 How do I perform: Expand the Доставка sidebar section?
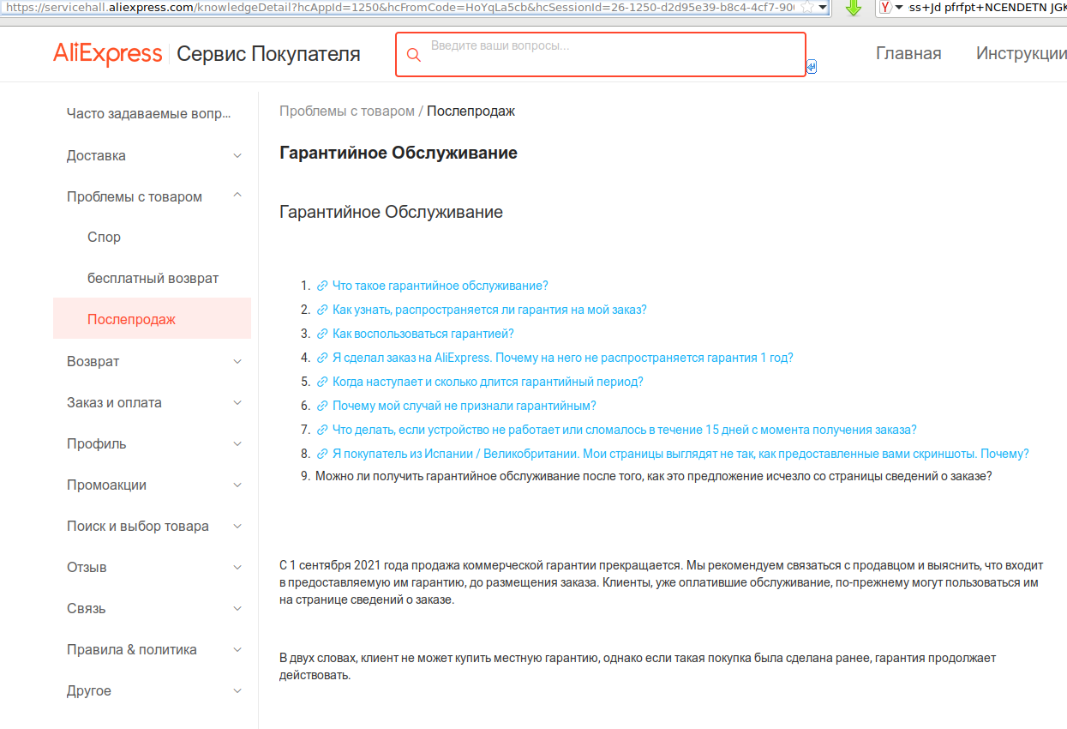pos(237,155)
